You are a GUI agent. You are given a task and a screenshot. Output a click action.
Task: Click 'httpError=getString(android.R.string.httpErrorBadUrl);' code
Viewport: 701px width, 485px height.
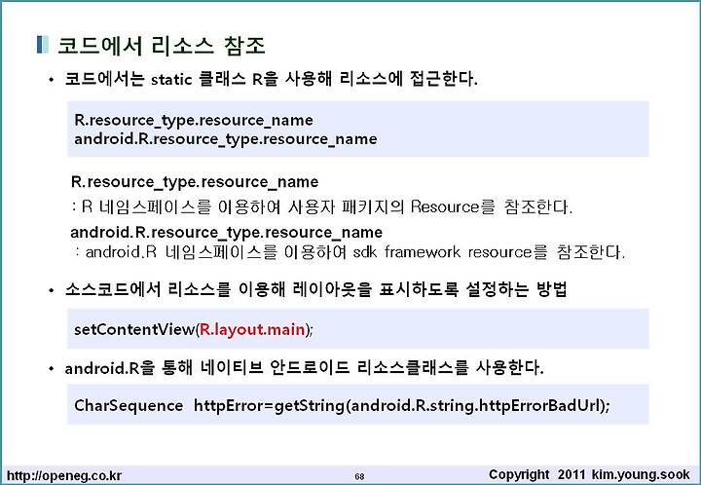402,405
